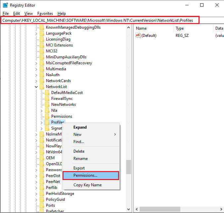Expand the Multimedia key
224x213 pixels.
click(36, 69)
